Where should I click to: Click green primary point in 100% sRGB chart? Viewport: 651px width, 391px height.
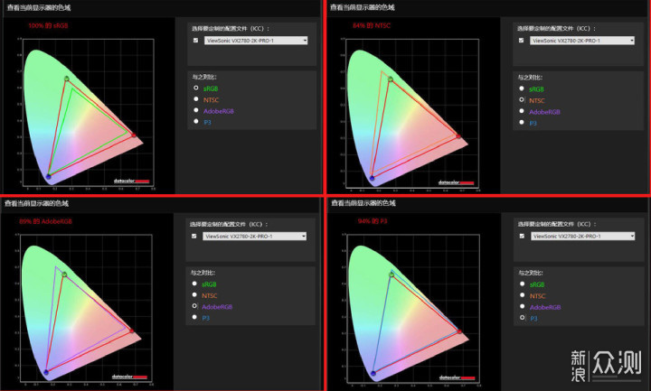click(x=66, y=79)
